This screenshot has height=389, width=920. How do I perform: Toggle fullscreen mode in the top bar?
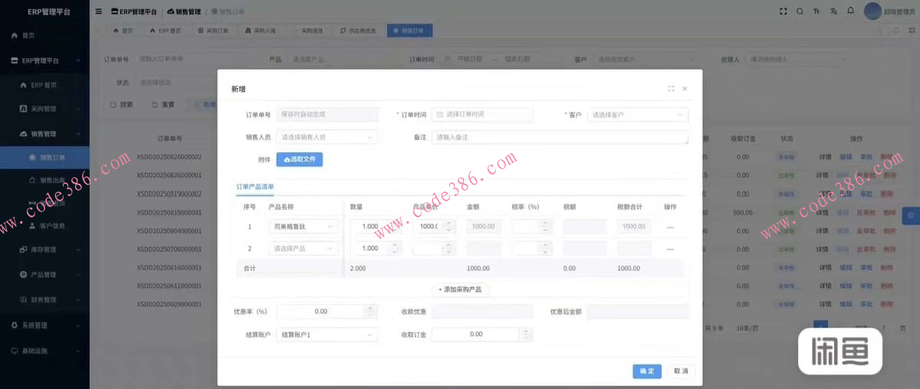tap(783, 11)
